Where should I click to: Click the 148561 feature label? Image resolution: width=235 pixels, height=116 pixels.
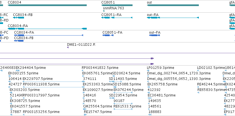pyautogui.click(x=155, y=106)
